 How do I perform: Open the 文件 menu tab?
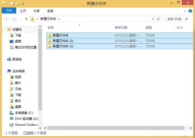click(x=9, y=11)
